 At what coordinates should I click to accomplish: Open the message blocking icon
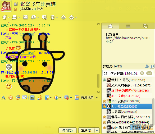66,98
